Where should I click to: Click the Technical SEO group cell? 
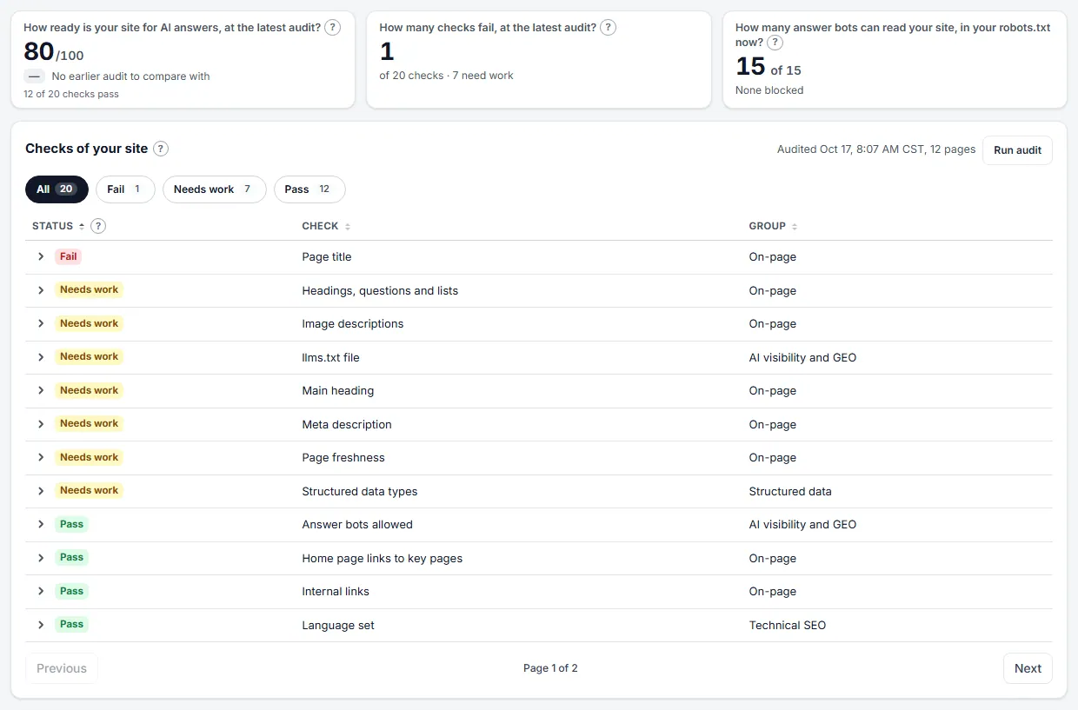pyautogui.click(x=788, y=626)
